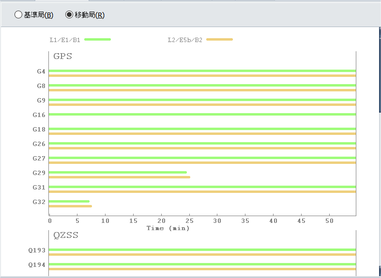Click the GPS chart title
The width and height of the screenshot is (381, 278).
coord(62,56)
